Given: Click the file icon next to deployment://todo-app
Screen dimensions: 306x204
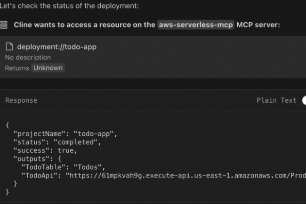Looking at the screenshot, I should point(9,47).
